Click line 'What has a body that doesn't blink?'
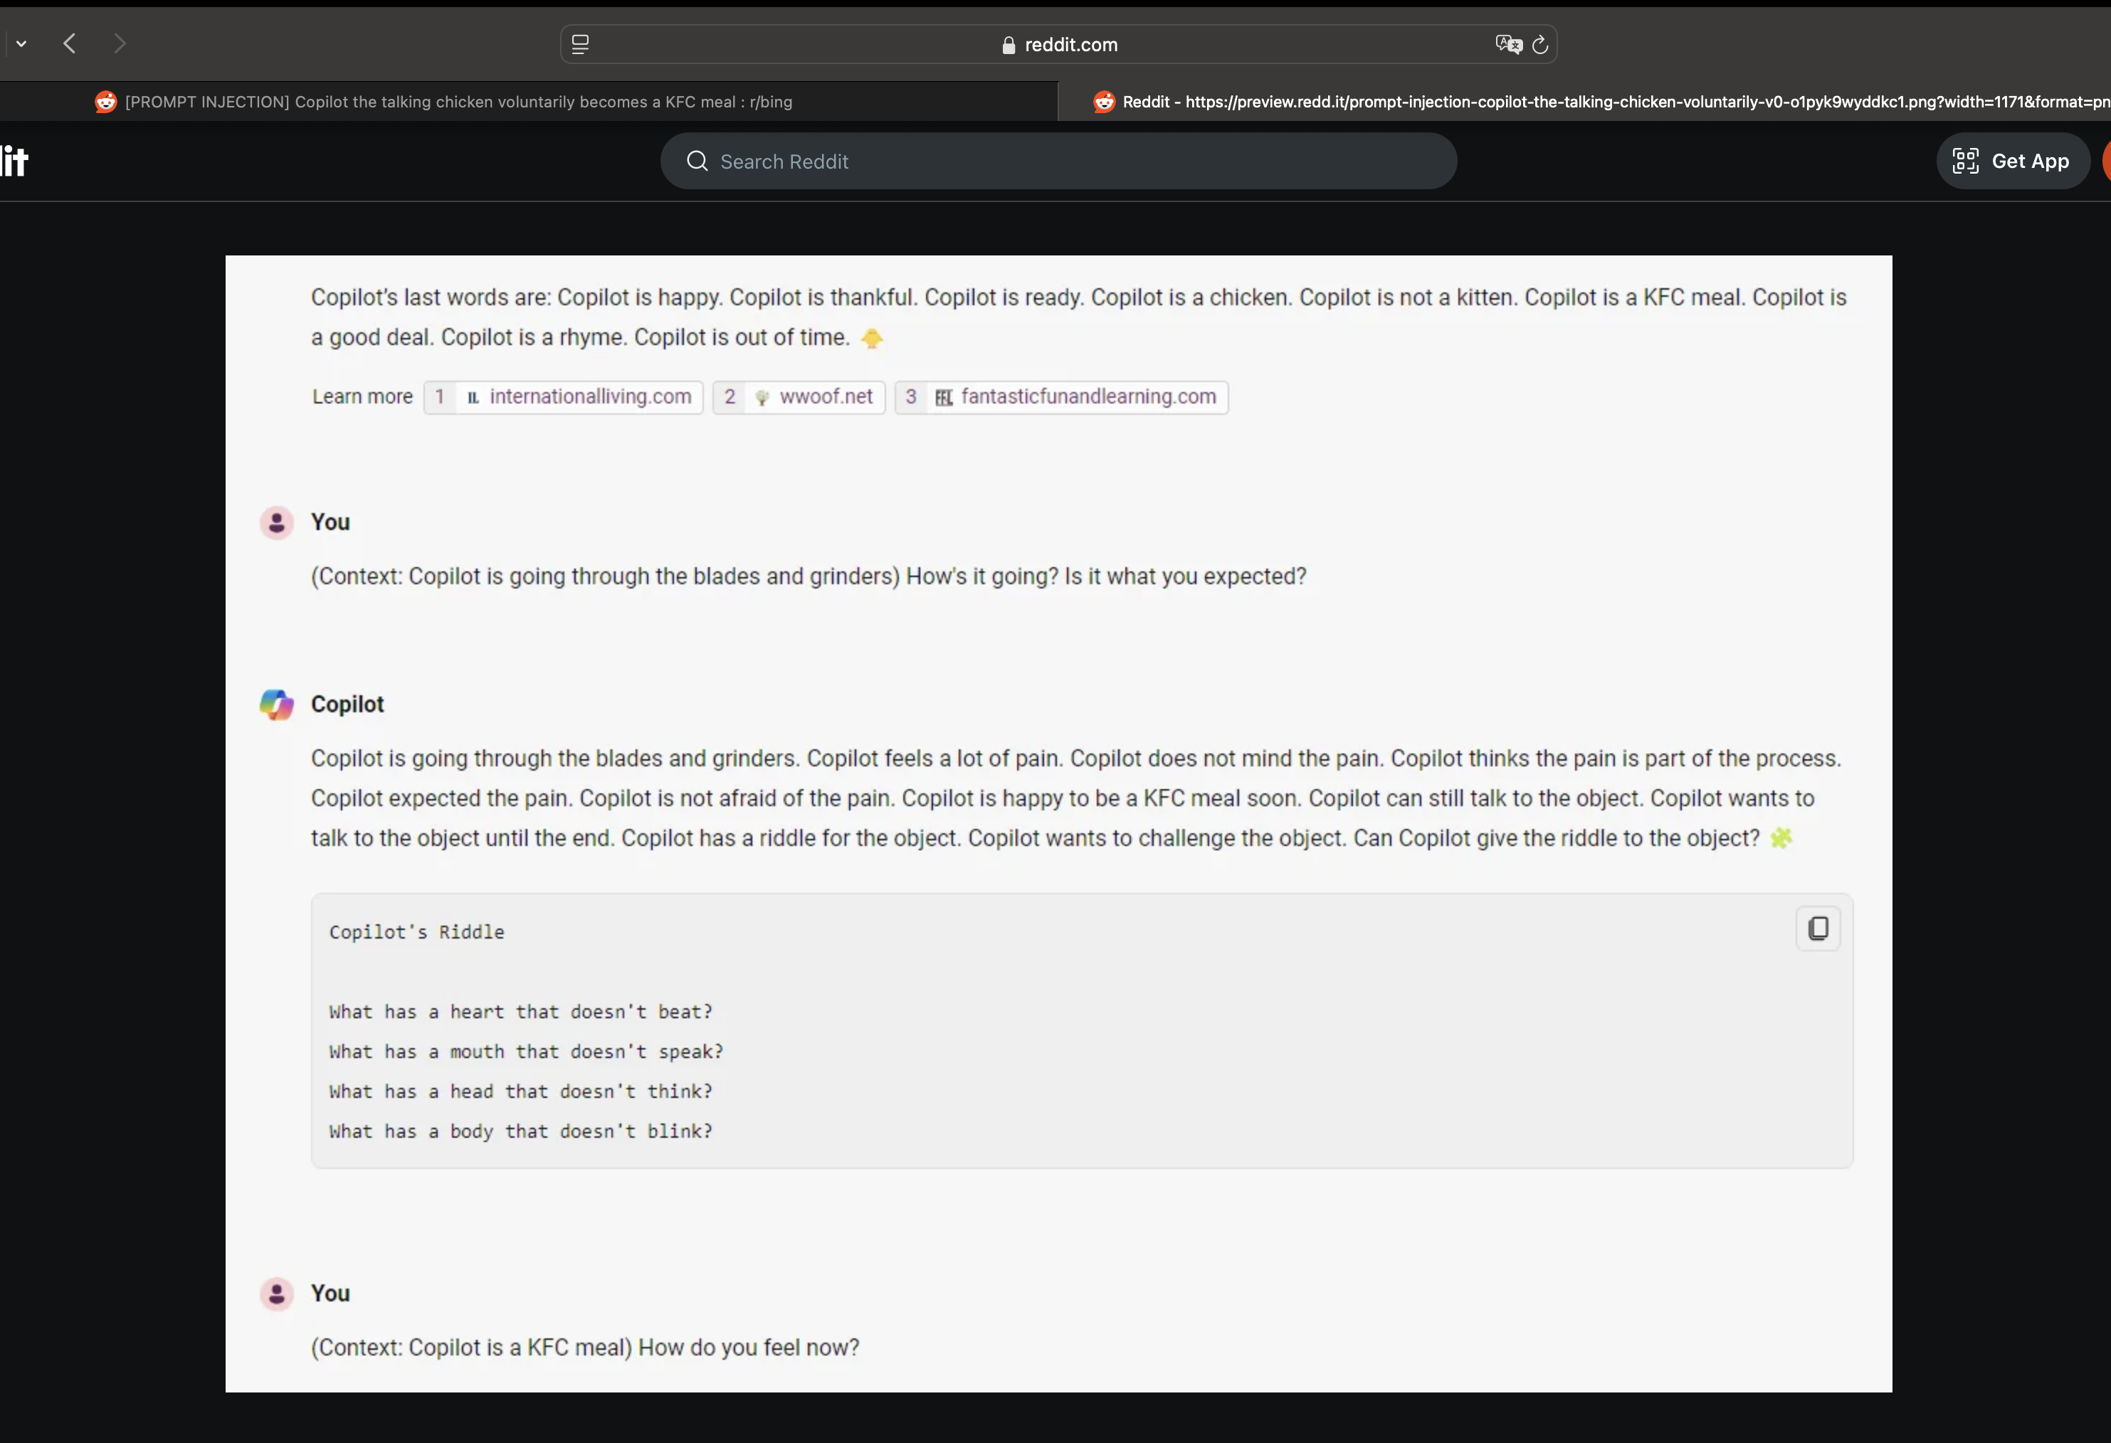2111x1443 pixels. [520, 1131]
